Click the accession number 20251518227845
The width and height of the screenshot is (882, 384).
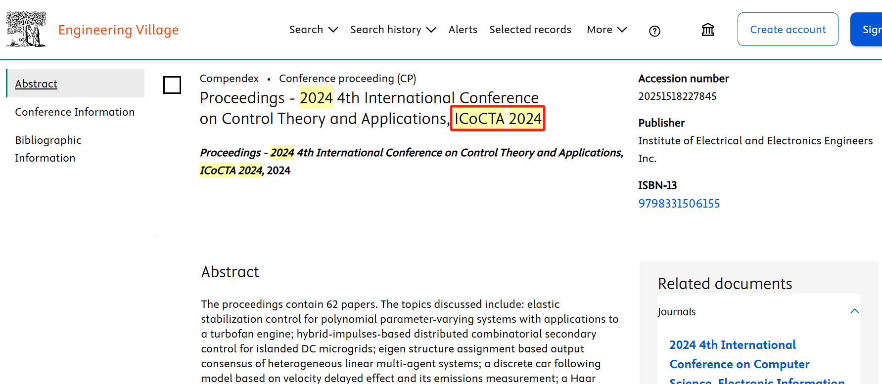677,96
